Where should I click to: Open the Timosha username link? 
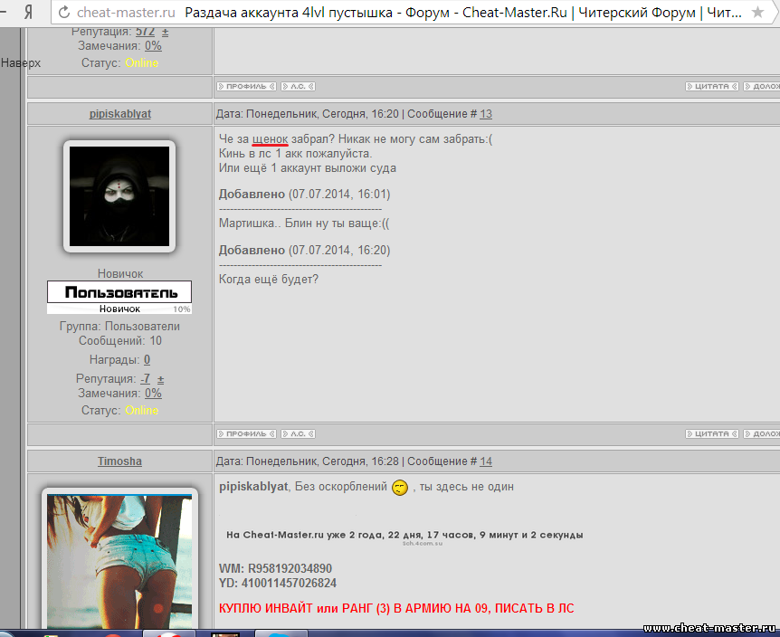tap(119, 461)
